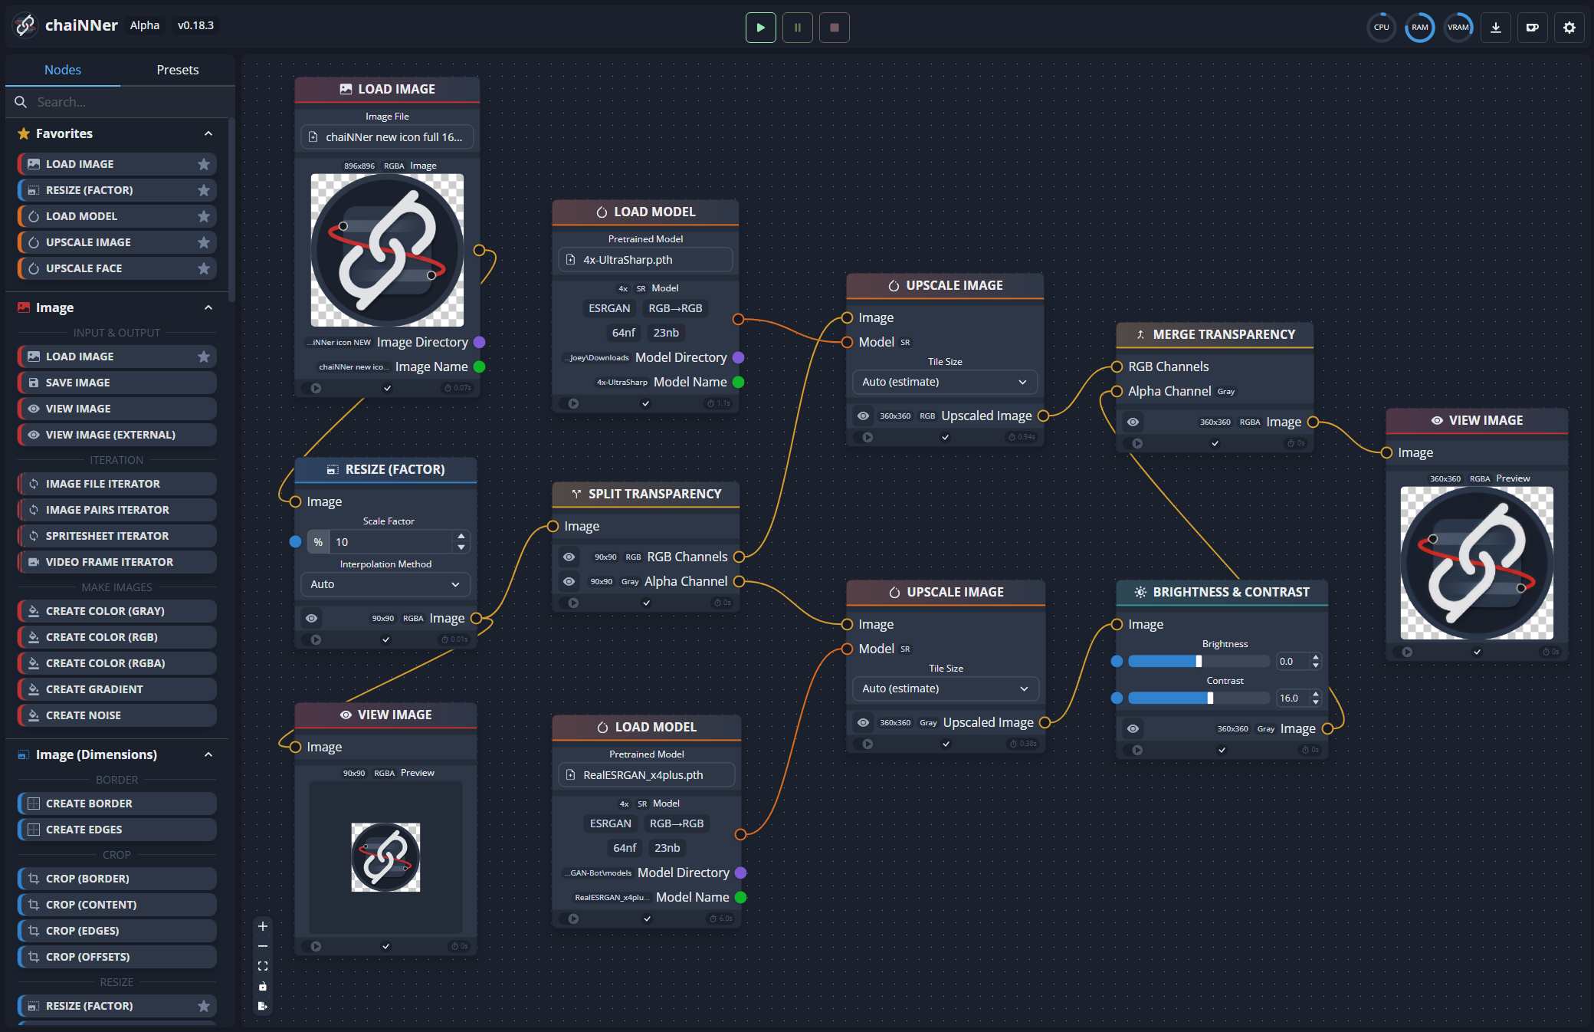
Task: Click the download dependencies icon
Action: [1495, 28]
